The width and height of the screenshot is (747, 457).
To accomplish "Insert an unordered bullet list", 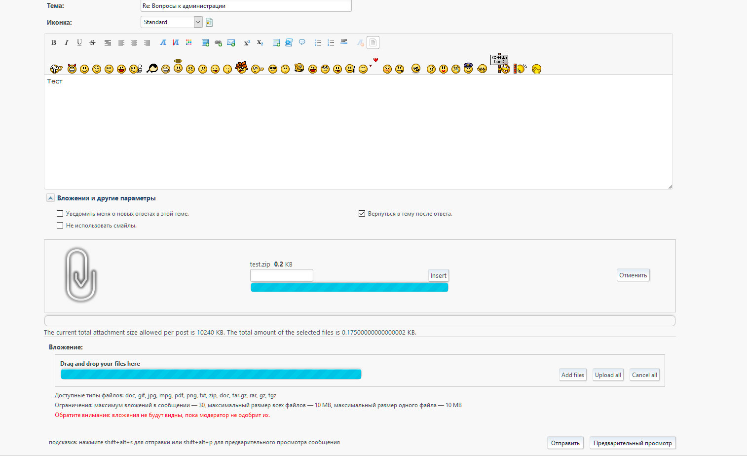I will point(318,43).
